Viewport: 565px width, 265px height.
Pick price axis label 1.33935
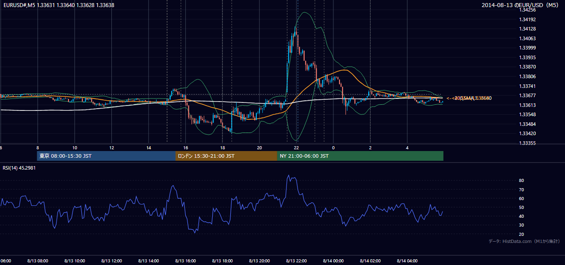[527, 57]
